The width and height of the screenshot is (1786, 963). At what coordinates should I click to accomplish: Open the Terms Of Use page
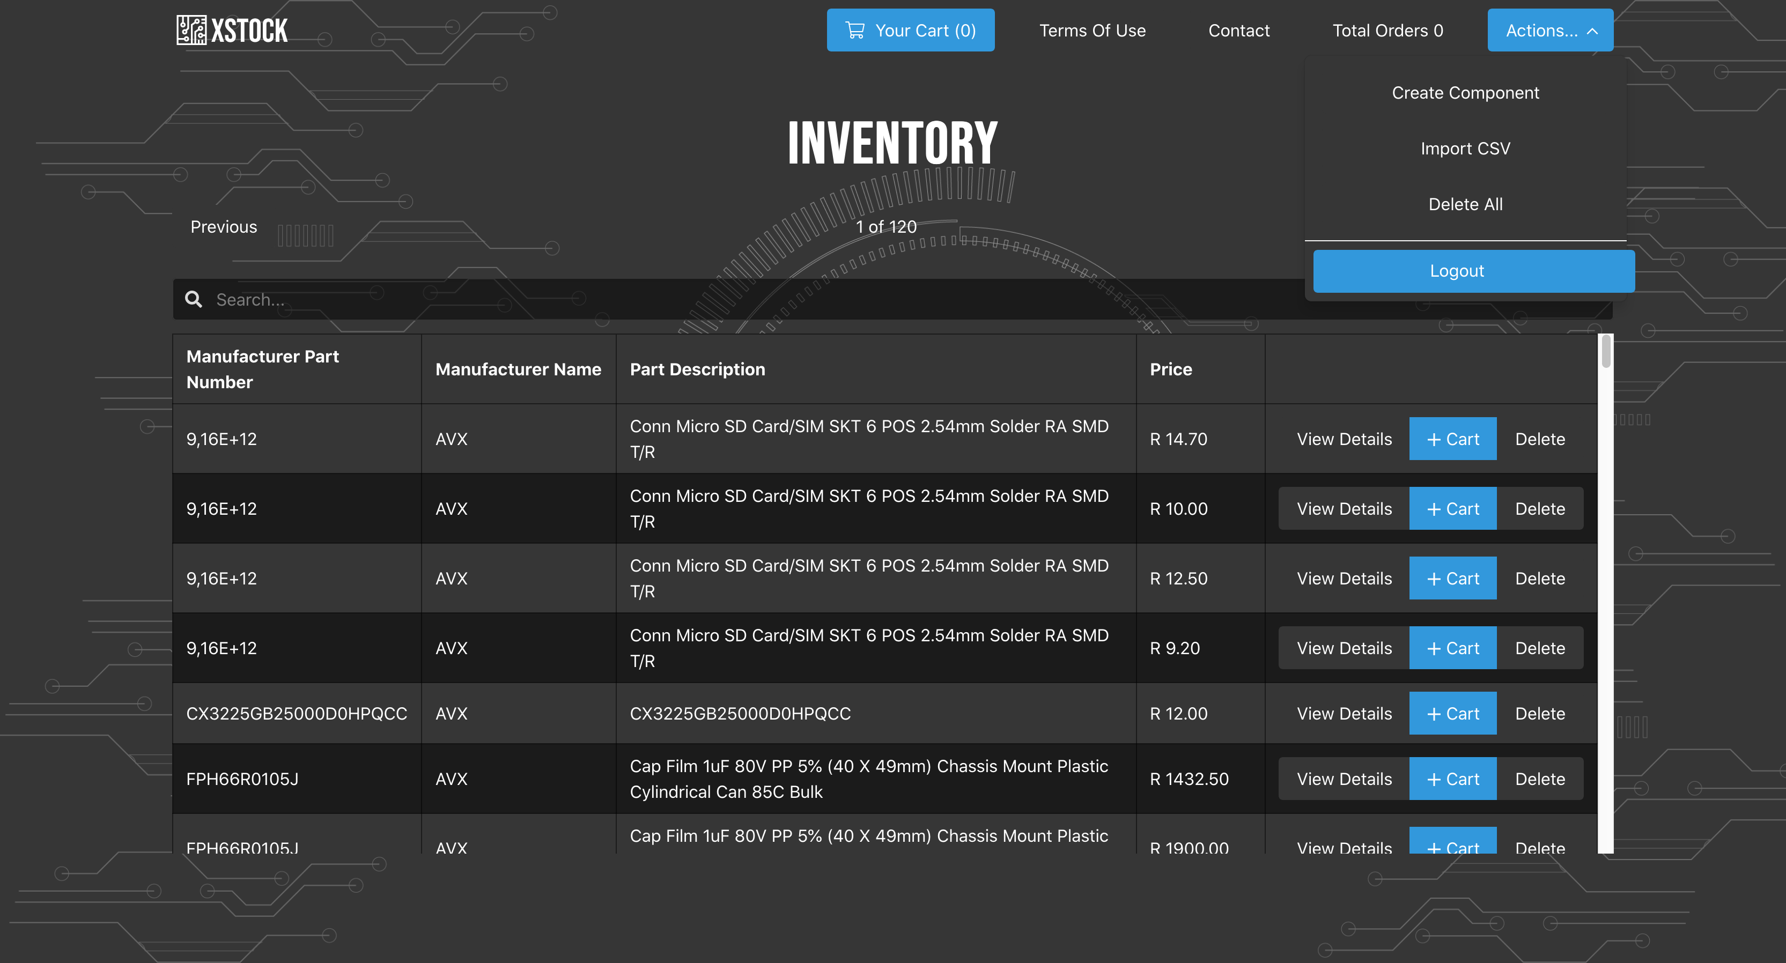(1092, 31)
